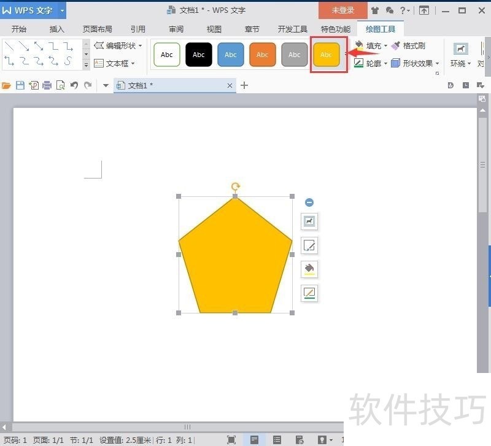Open the Outline (轮廓) dropdown arrow
Viewport: 491px width, 446px height.
pyautogui.click(x=385, y=64)
